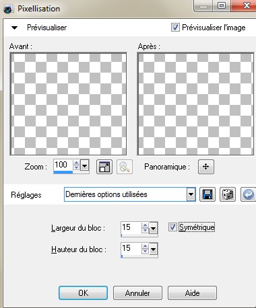Increase Hauteur du bloc with up arrow
Image resolution: width=256 pixels, height=308 pixels.
[146, 246]
